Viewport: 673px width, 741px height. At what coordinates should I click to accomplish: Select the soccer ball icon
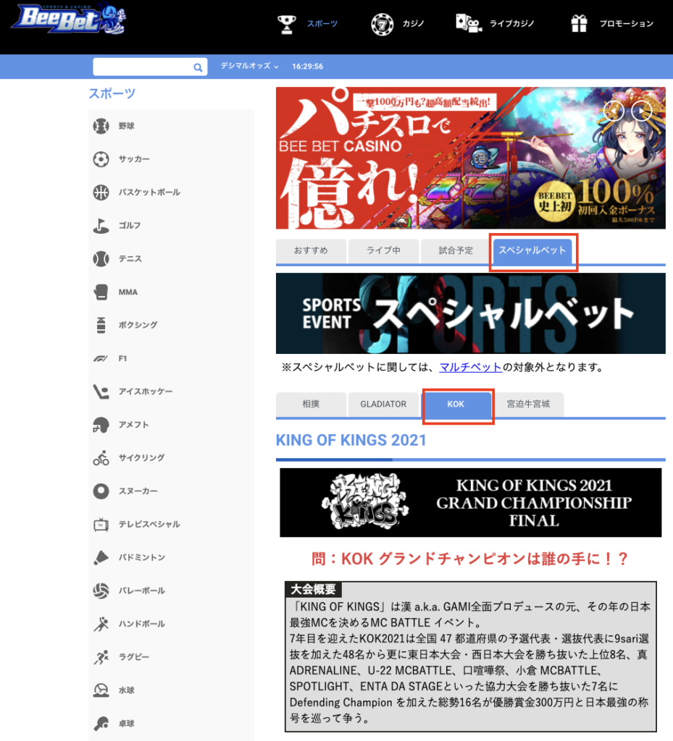(101, 159)
